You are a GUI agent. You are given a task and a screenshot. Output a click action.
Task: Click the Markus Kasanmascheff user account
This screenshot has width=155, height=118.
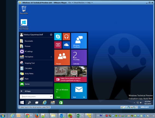point(31,35)
